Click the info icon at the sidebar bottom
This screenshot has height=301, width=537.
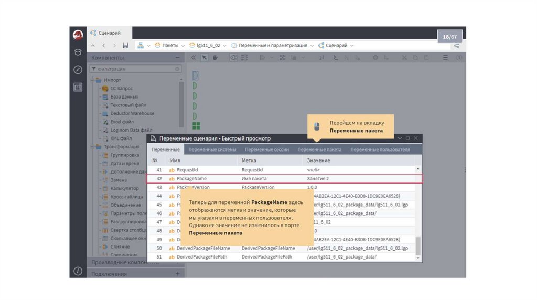pos(78,271)
